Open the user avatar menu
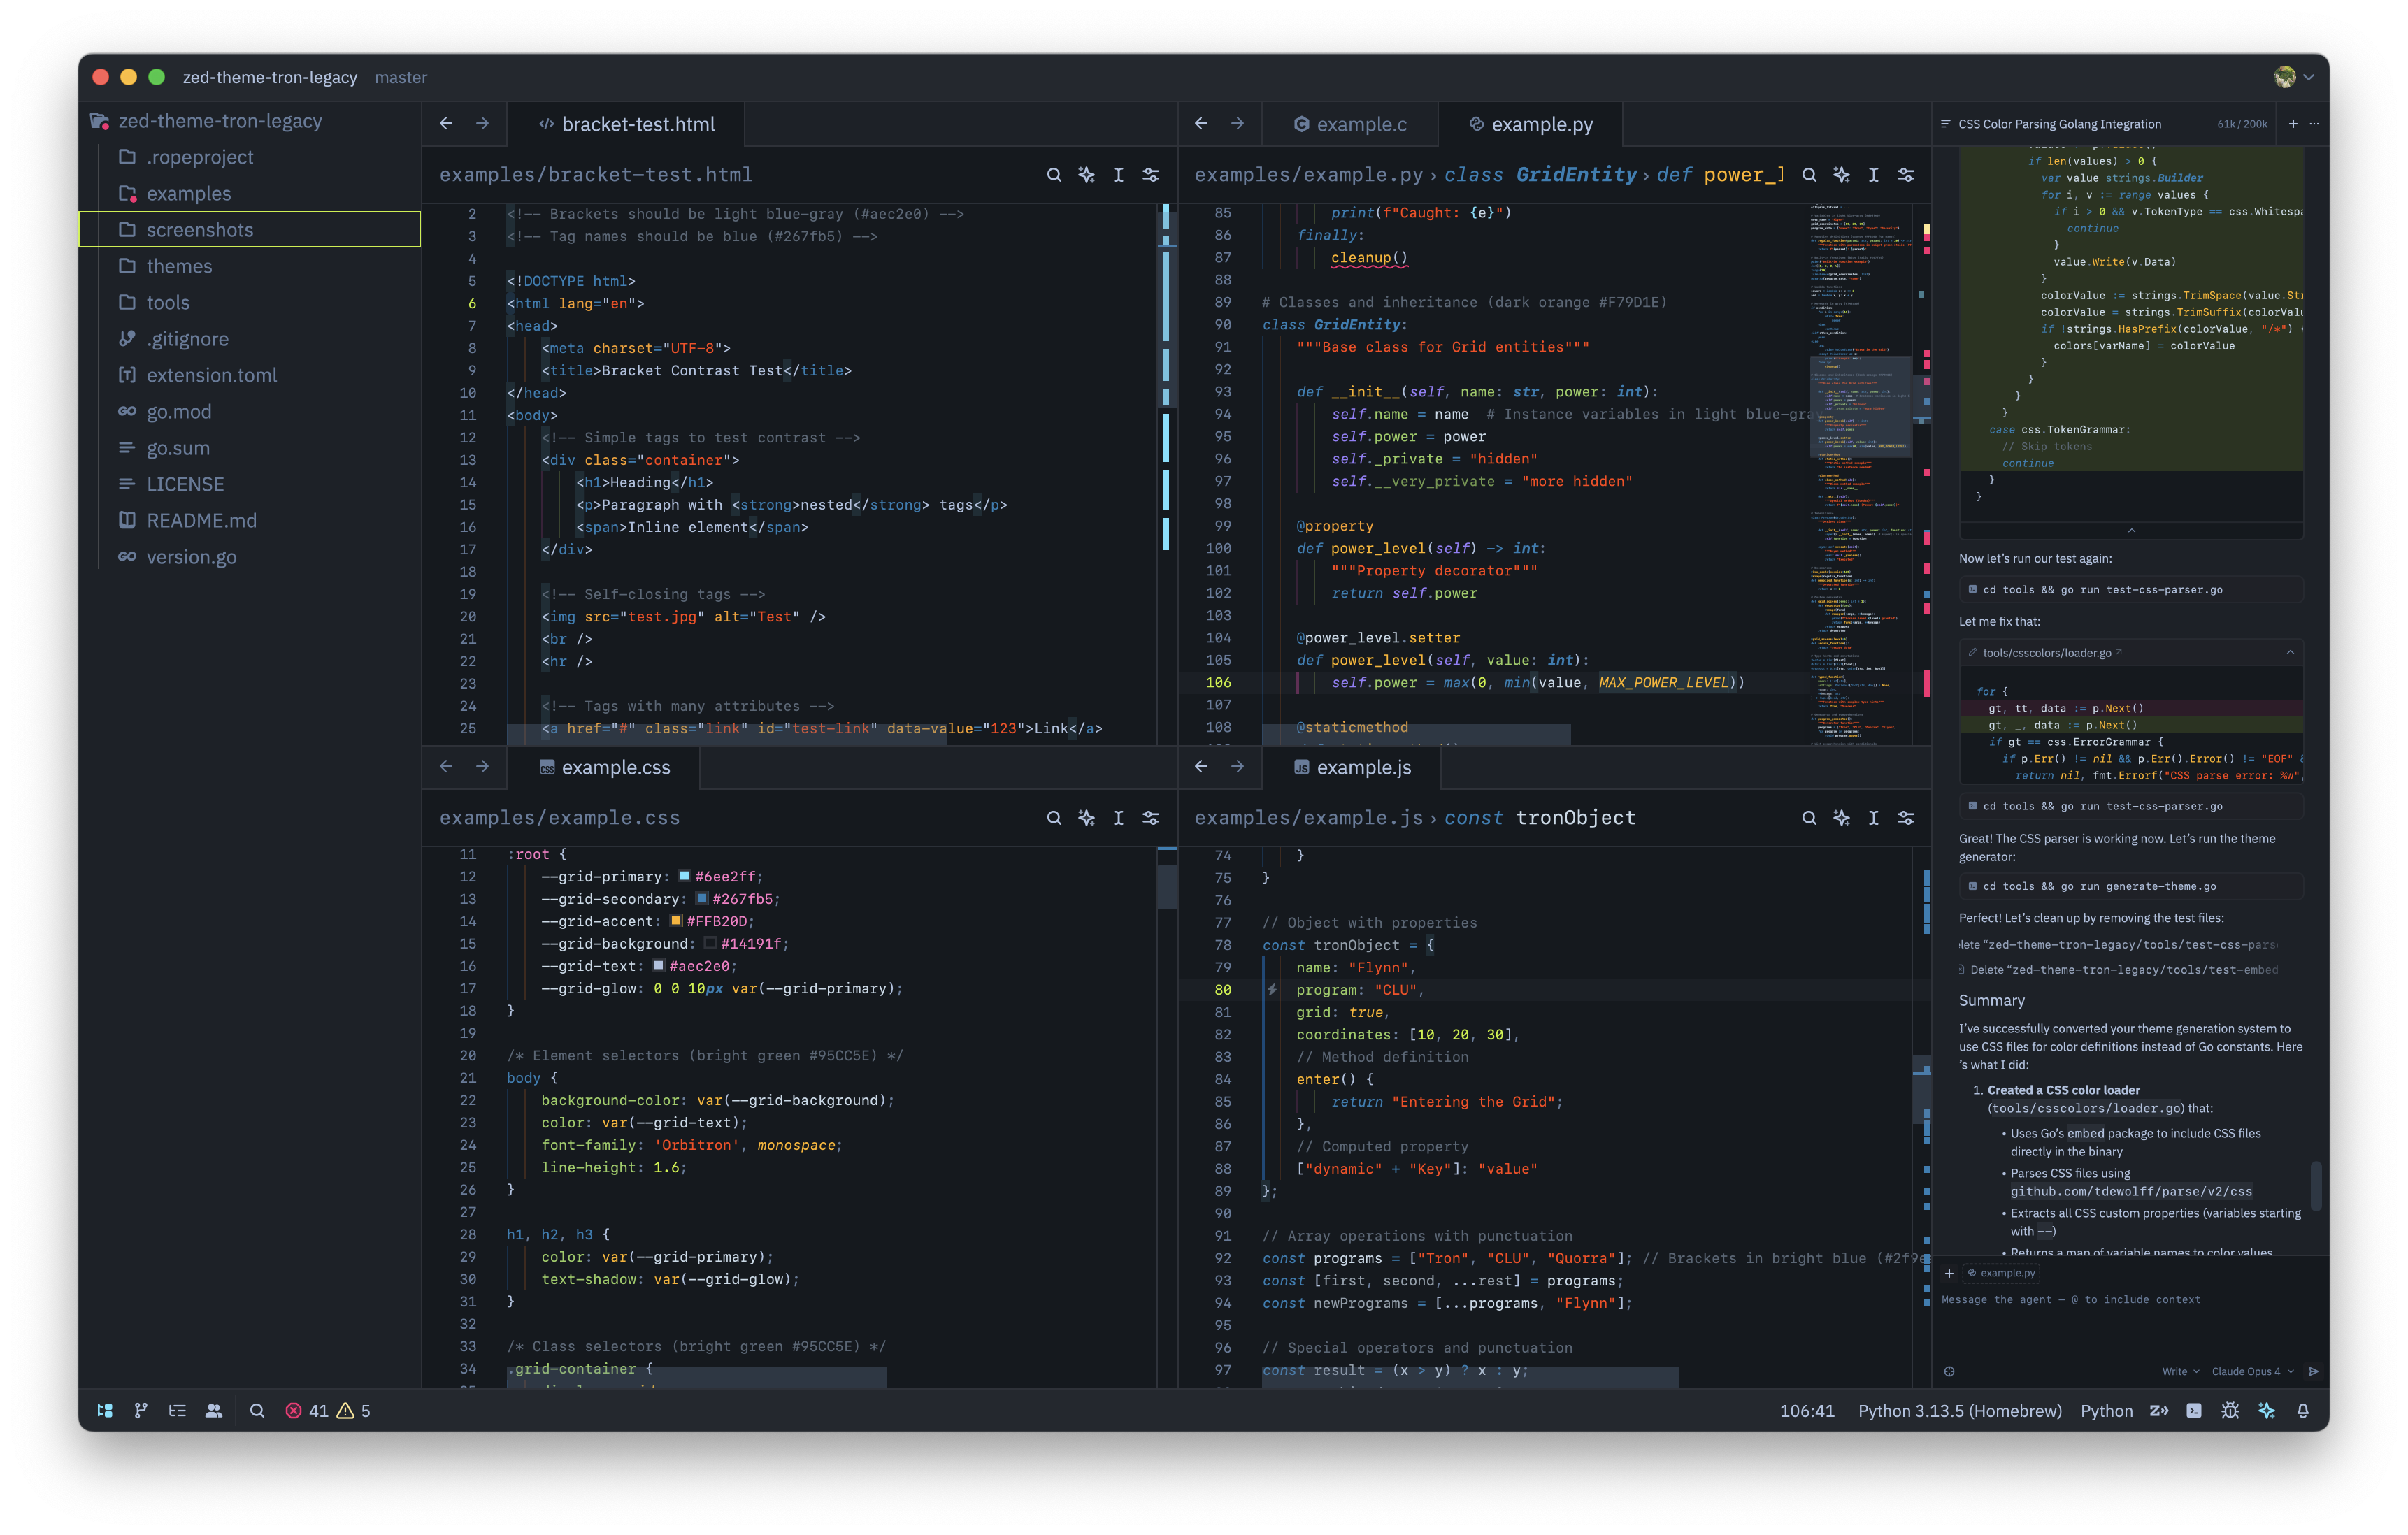The image size is (2408, 1535). point(2294,77)
